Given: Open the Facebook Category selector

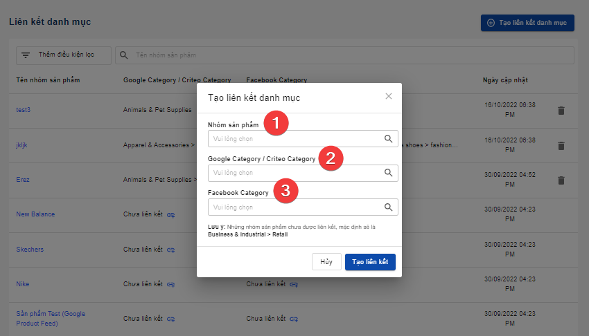Looking at the screenshot, I should click(x=294, y=207).
